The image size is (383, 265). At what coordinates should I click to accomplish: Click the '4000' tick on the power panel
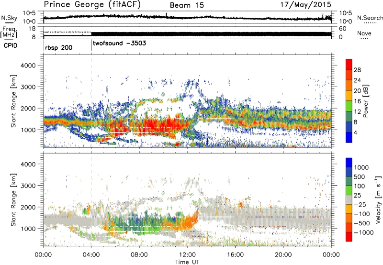coord(28,66)
